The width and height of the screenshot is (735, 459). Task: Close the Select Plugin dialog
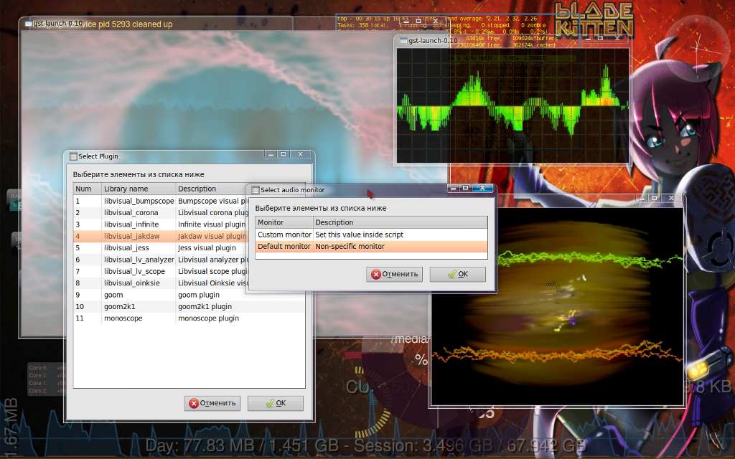point(300,154)
